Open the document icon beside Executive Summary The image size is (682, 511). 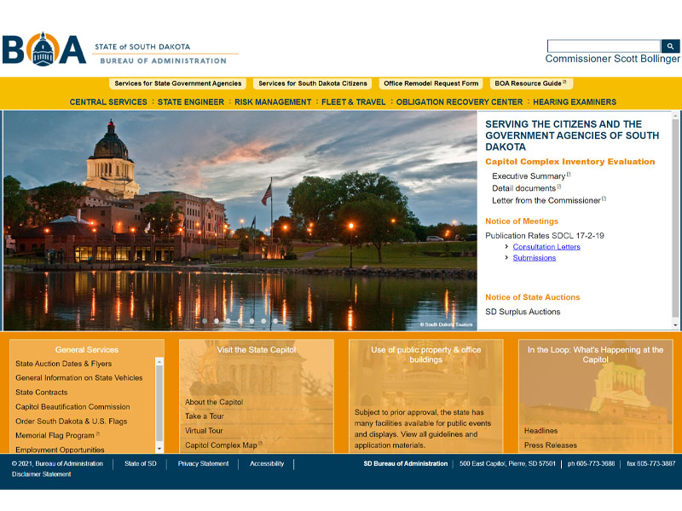567,175
